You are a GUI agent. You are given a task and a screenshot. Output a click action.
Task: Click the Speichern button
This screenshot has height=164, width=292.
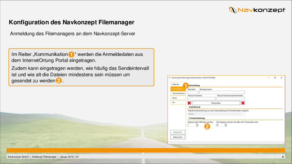coord(177,132)
